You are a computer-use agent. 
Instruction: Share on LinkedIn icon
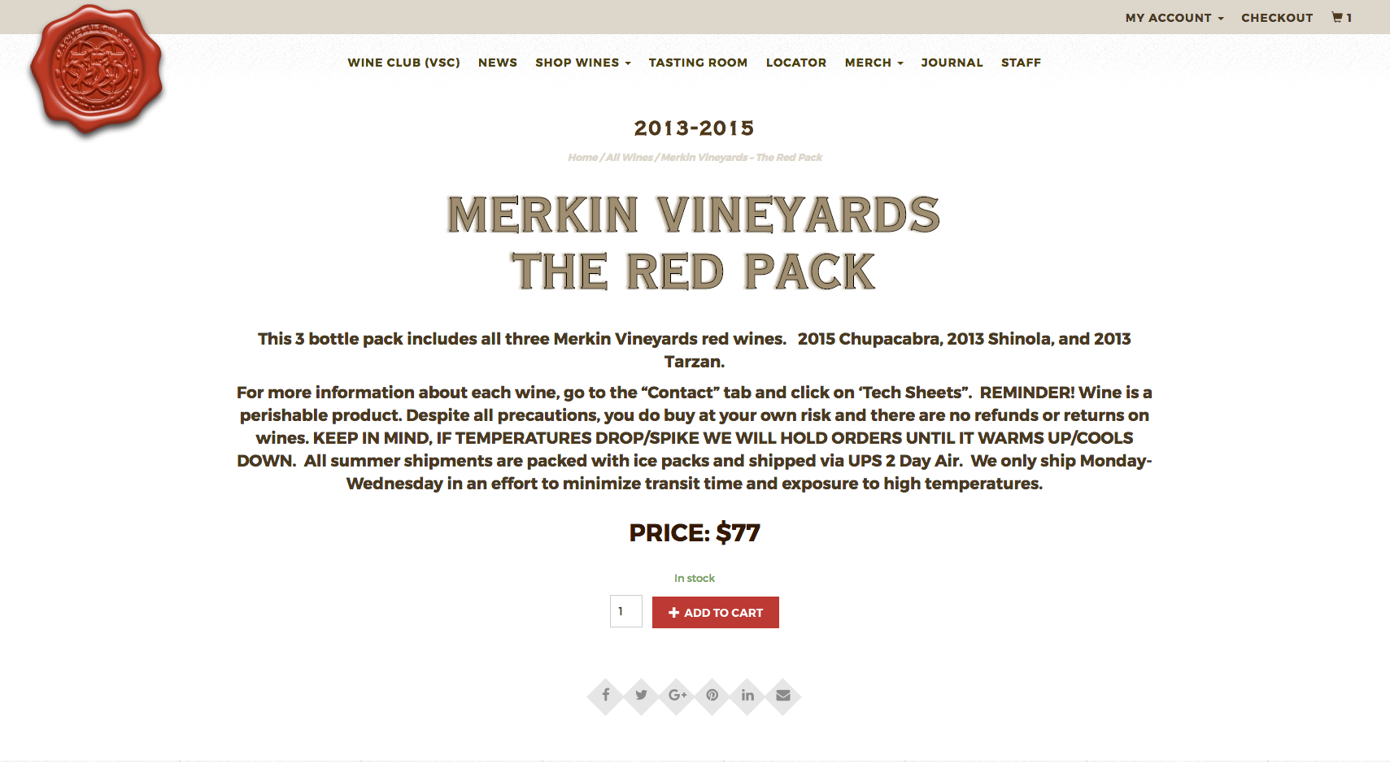[x=747, y=696]
